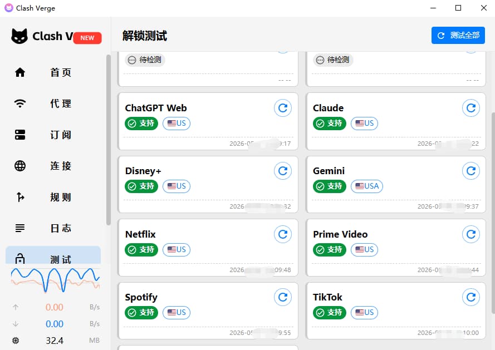Retest Netflix availability
Image resolution: width=495 pixels, height=350 pixels.
(x=282, y=234)
